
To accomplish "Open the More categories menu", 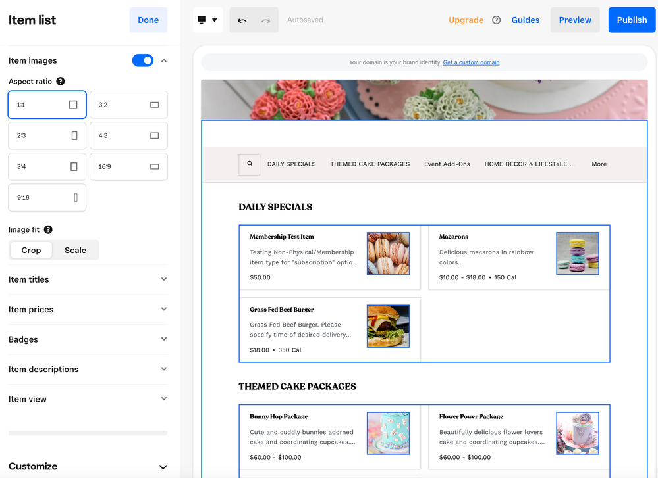I will [x=599, y=164].
